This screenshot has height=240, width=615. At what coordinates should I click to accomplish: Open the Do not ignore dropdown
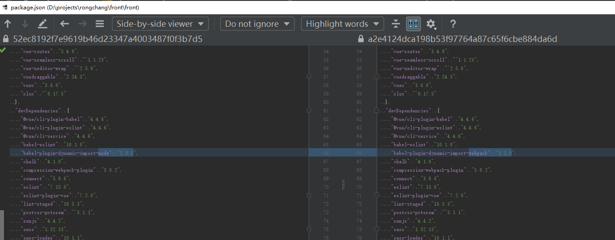257,24
